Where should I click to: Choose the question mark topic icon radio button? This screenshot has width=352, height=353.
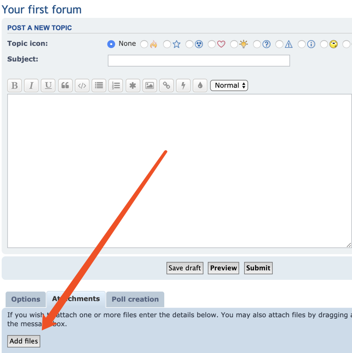(x=257, y=44)
